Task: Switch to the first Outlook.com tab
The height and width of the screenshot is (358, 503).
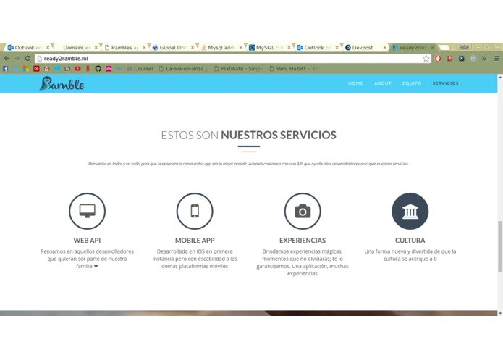Action: (28, 48)
